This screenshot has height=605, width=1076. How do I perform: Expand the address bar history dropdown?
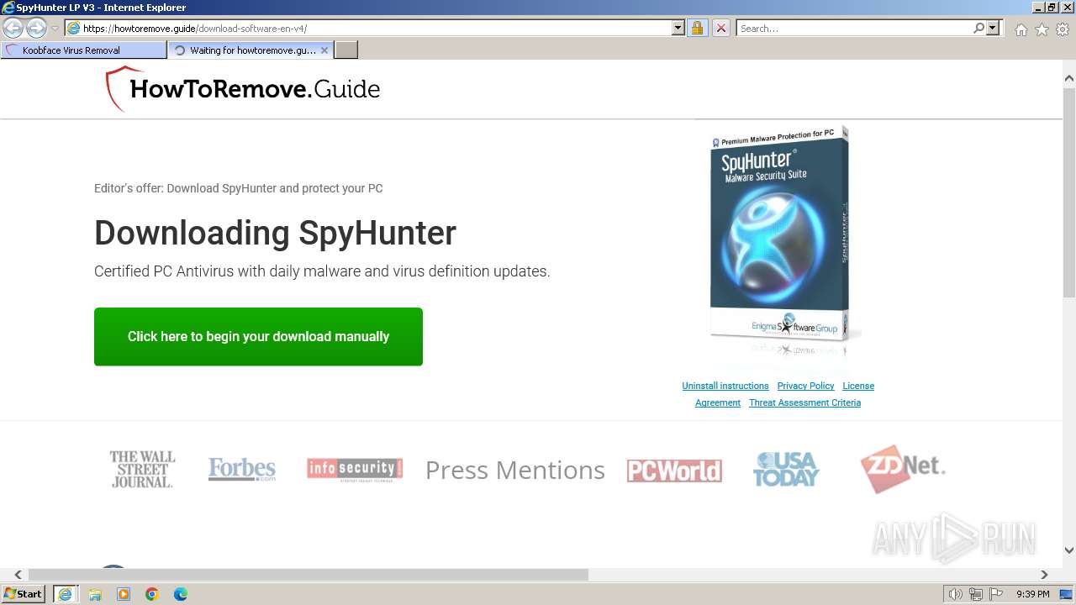coord(678,28)
